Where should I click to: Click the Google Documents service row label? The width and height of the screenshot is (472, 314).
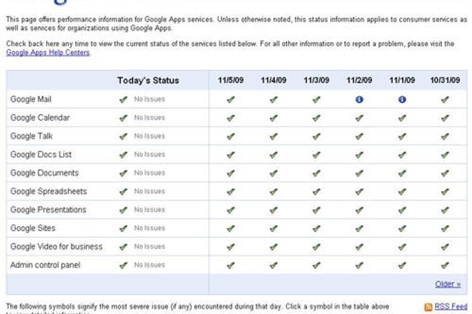coord(45,173)
